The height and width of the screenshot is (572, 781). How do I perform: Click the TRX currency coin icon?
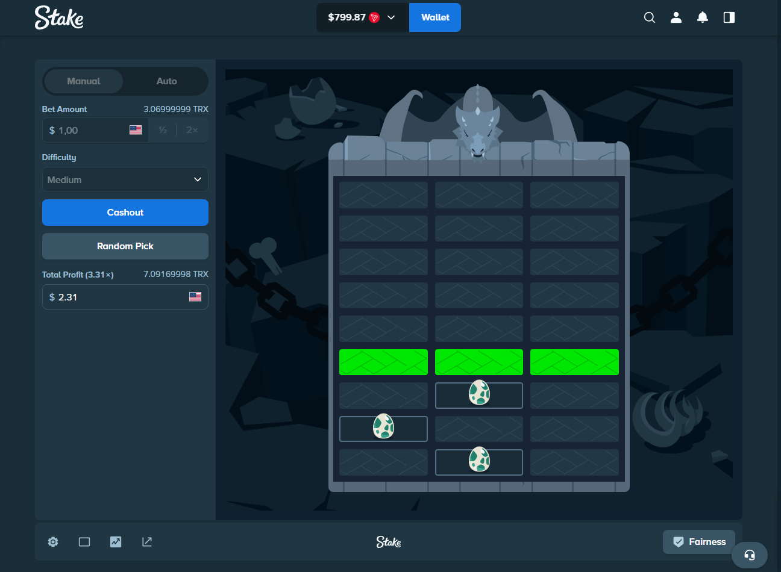[x=374, y=17]
